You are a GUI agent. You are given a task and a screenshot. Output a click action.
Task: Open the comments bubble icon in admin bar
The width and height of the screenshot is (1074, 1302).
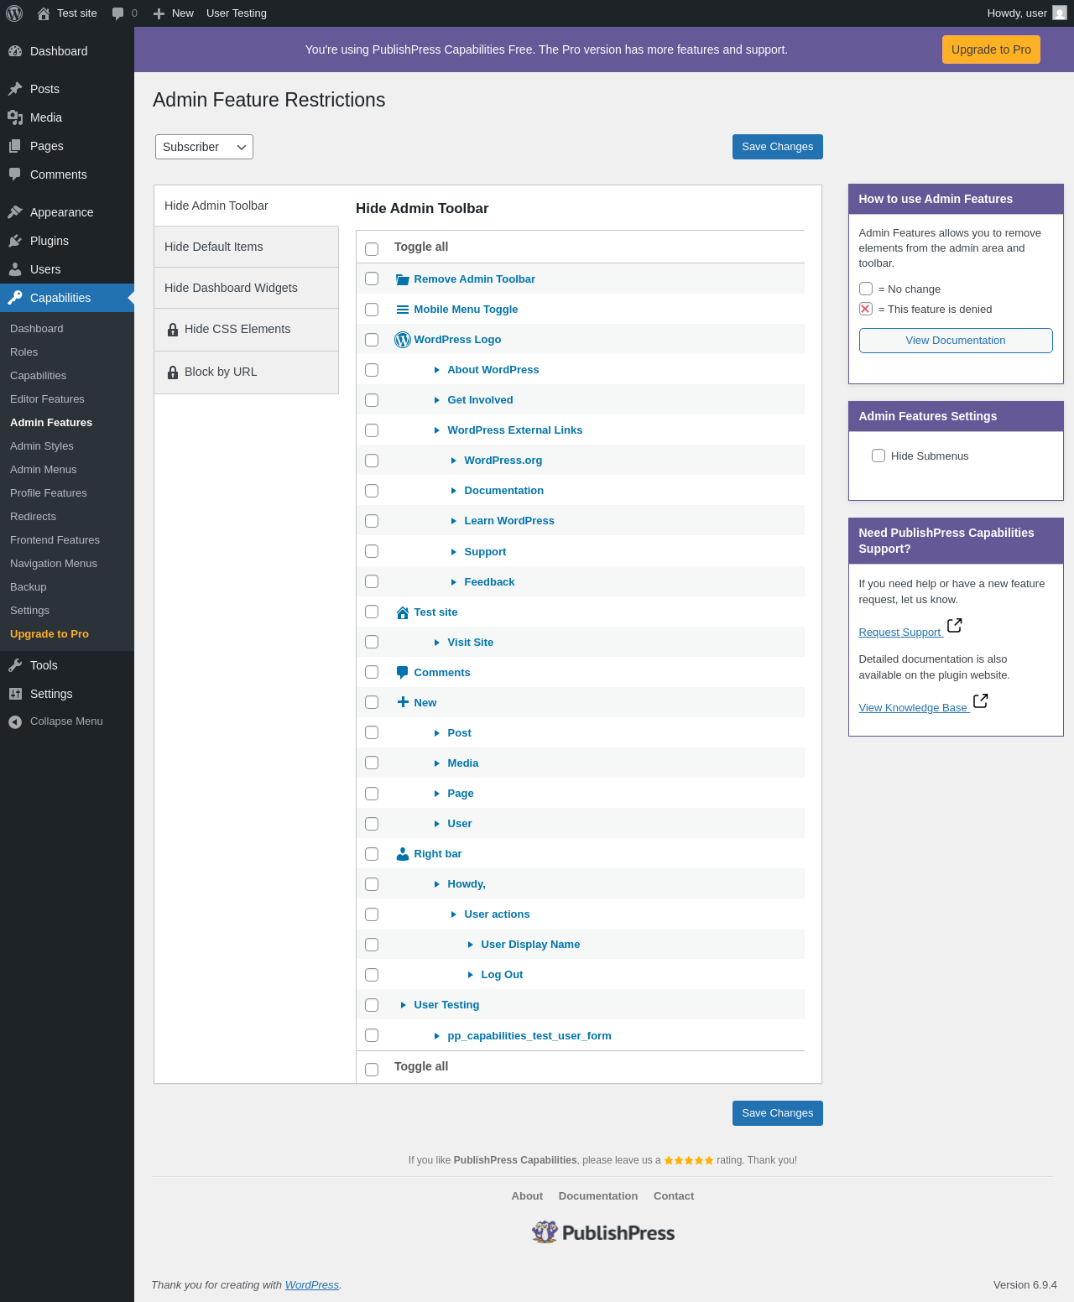click(117, 13)
